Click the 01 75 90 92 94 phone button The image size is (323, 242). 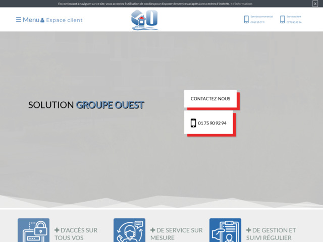[210, 123]
